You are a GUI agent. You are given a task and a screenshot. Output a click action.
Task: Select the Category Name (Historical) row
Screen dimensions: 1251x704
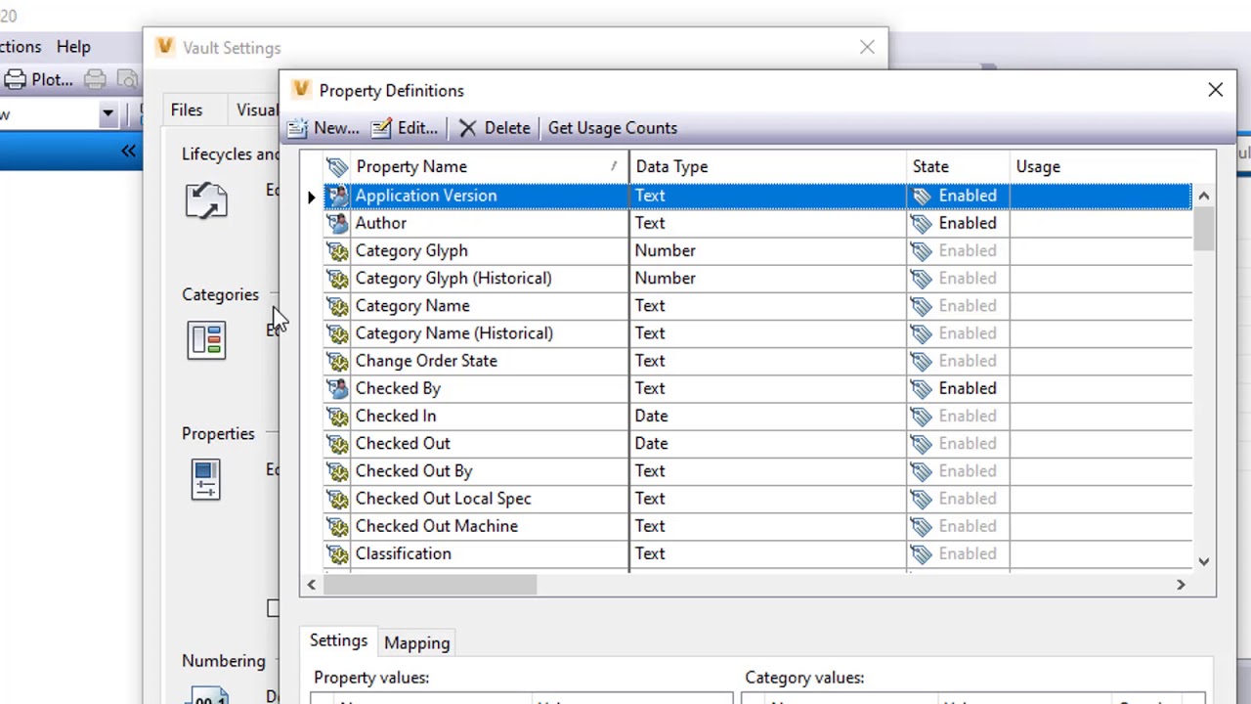(x=757, y=333)
